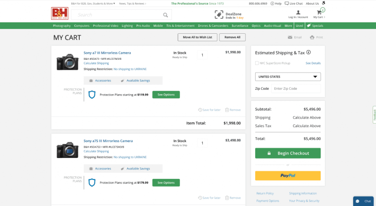Click See Options for Sony a7S III protection
376x206 pixels.
coord(166,182)
